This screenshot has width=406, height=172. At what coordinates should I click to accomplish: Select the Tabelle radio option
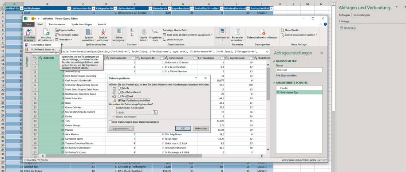(x=119, y=88)
